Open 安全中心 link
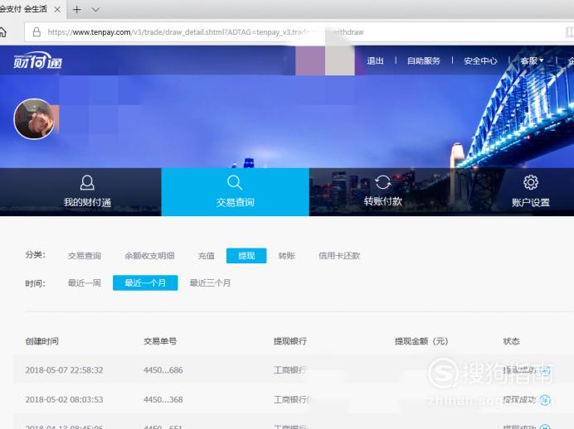This screenshot has width=574, height=429. tap(480, 60)
